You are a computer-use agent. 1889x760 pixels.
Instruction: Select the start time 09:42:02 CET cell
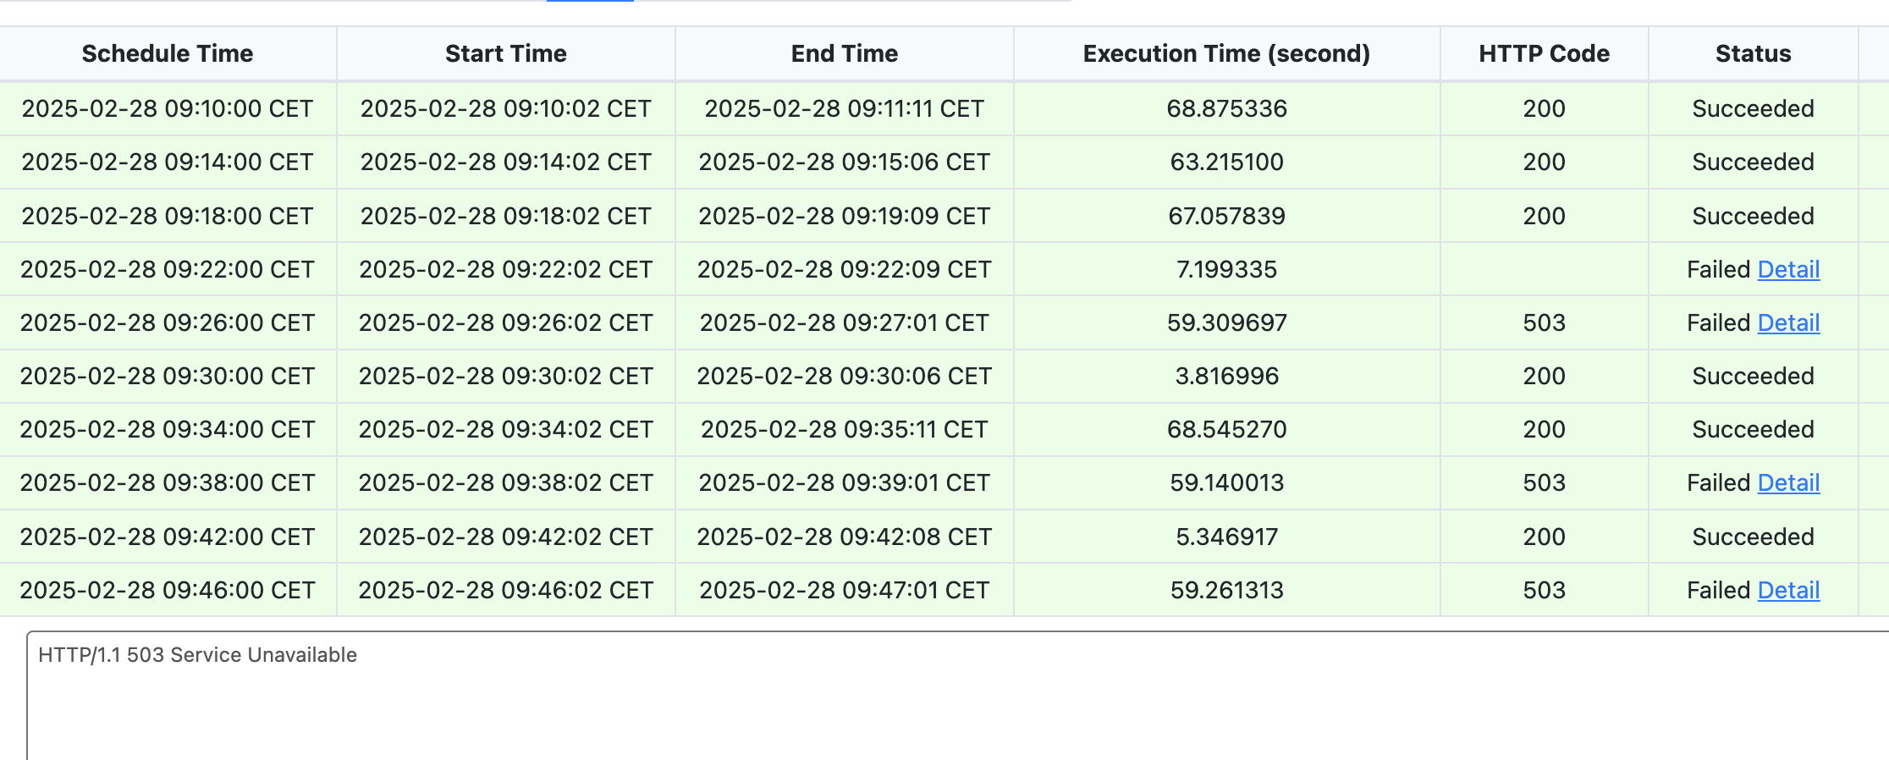click(x=506, y=537)
